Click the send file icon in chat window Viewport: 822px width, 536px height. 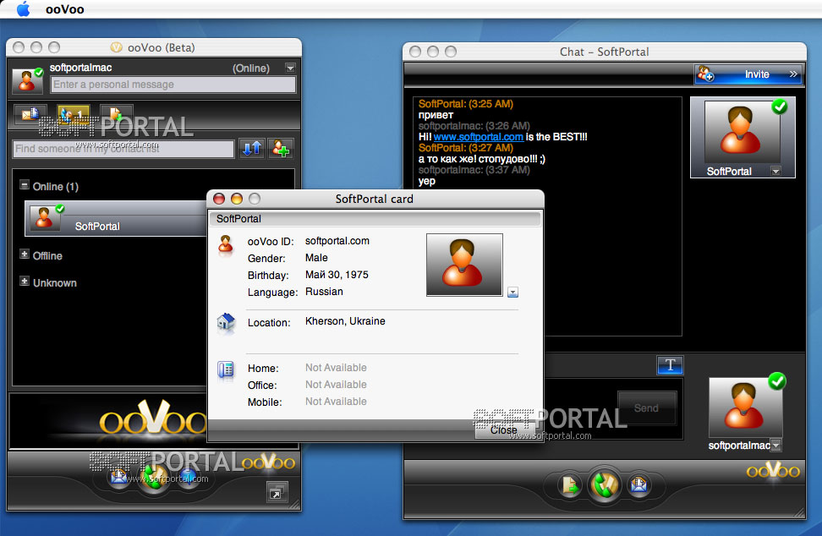570,485
